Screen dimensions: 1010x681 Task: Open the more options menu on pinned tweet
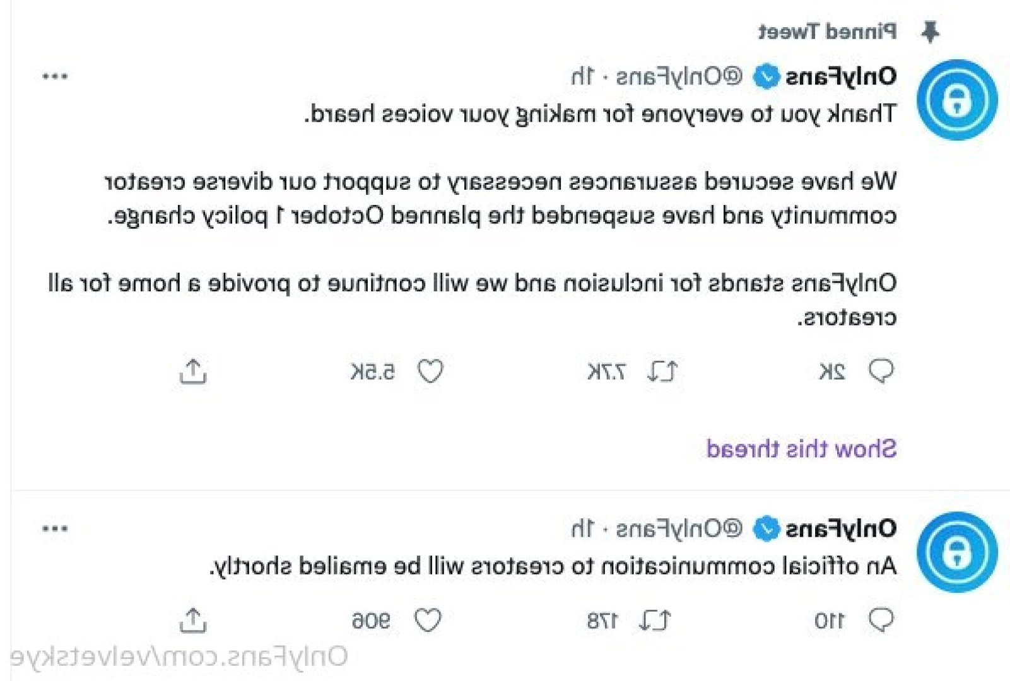point(55,76)
